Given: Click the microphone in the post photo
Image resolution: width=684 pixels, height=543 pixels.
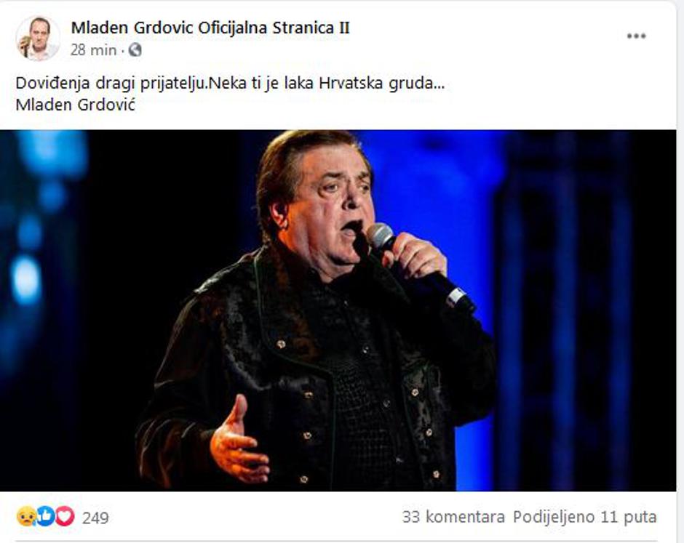Looking at the screenshot, I should point(419,266).
